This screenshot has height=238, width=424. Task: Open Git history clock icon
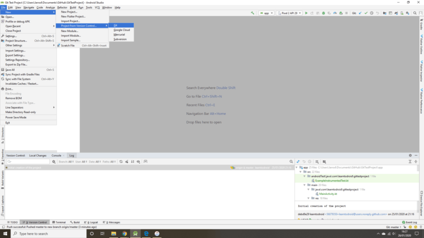point(372,13)
